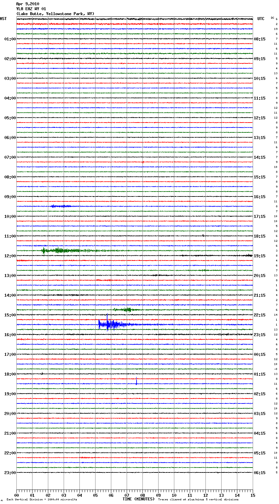Select the 10:00 MST time label
The image size is (279, 504).
coord(10,217)
